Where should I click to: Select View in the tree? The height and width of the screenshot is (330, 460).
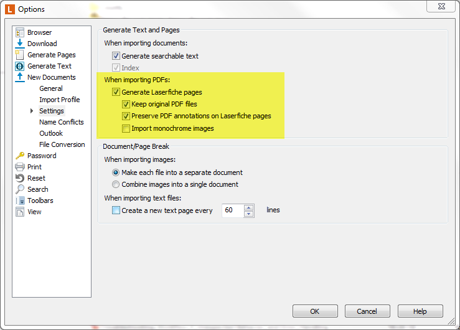point(34,212)
